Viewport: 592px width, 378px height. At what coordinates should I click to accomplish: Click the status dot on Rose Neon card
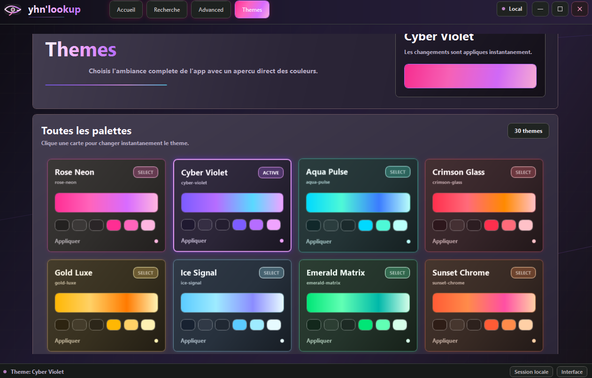(156, 241)
